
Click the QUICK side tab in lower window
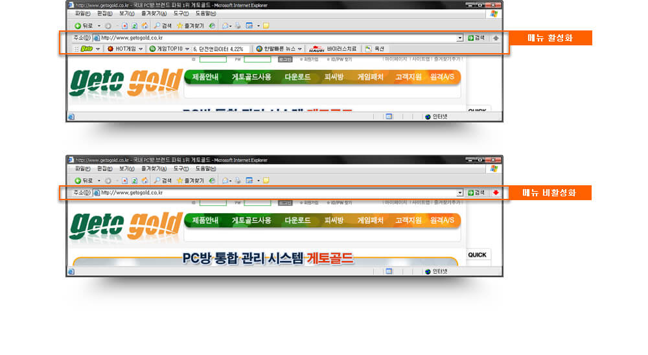point(478,255)
